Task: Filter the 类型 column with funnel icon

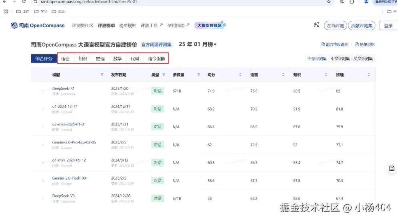Action: coord(164,75)
